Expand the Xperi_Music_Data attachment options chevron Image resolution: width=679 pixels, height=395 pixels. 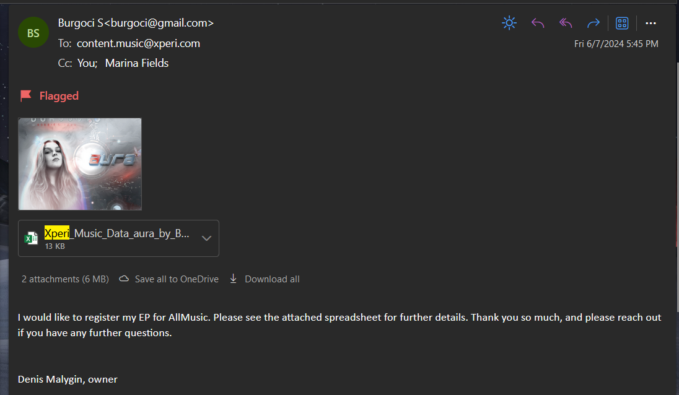pos(207,238)
